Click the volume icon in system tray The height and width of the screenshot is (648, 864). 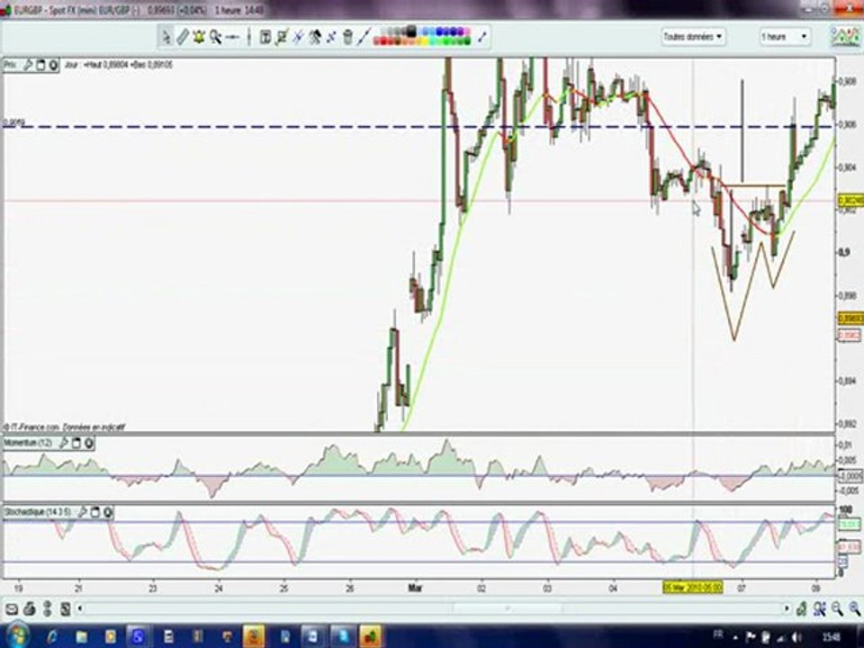pos(798,635)
